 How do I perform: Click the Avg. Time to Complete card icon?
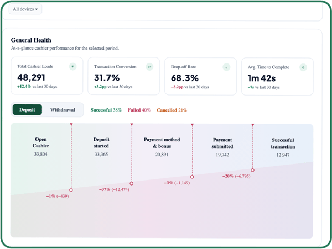[x=303, y=67]
